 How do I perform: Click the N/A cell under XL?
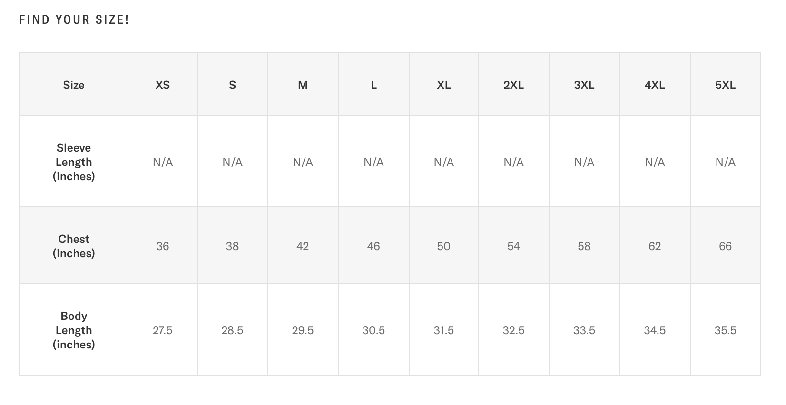tap(443, 162)
